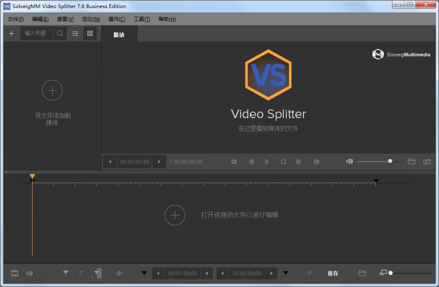
Task: Open folder icon beside volume slider
Action: coord(411,161)
